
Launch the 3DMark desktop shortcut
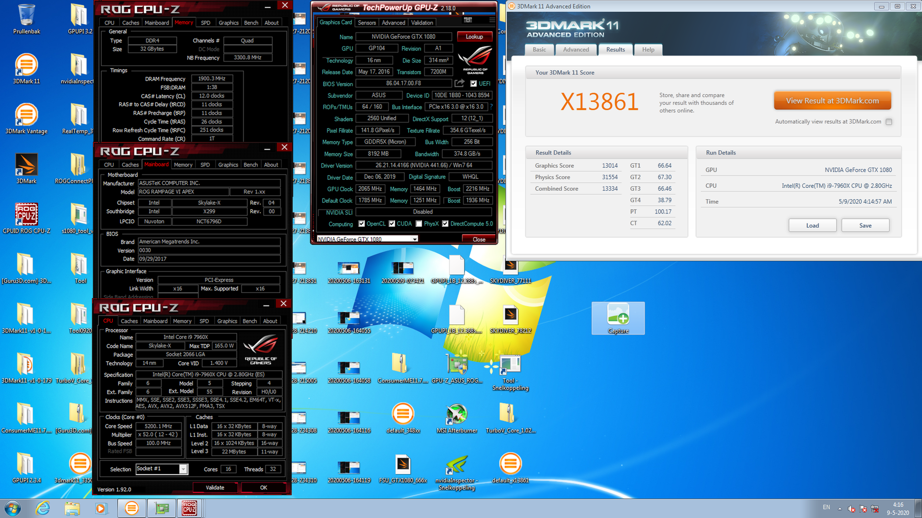pos(26,169)
